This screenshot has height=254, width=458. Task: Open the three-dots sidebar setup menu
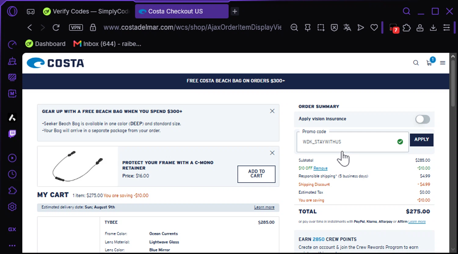12,245
